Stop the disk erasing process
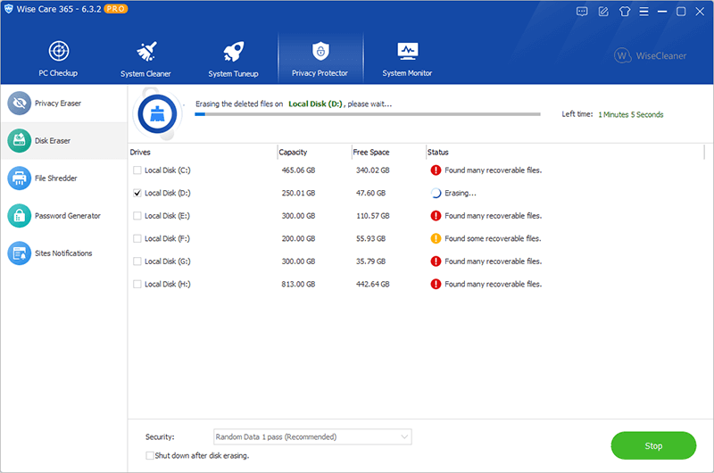Viewport: 714px width, 473px height. coord(653,445)
